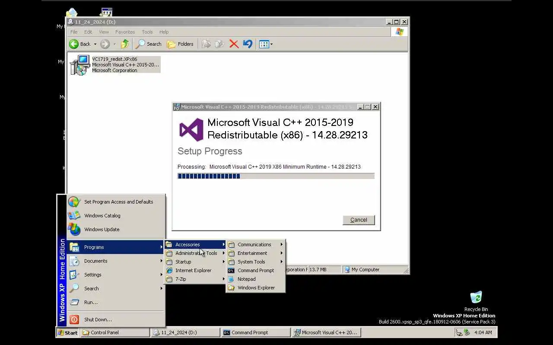This screenshot has width=553, height=345.
Task: Open the File menu in Explorer
Action: pos(74,32)
